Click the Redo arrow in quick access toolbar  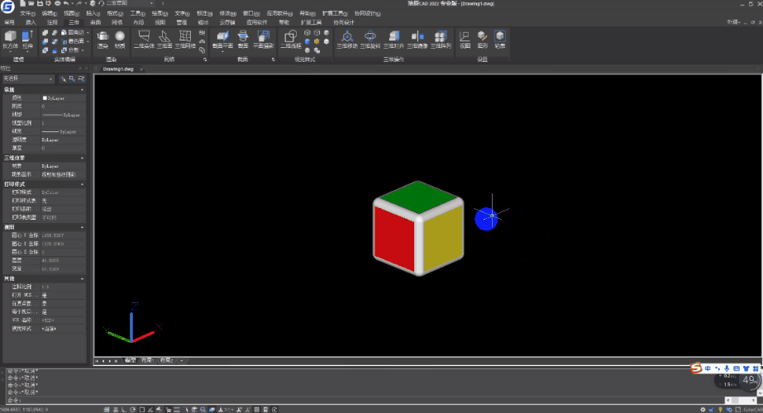point(79,3)
